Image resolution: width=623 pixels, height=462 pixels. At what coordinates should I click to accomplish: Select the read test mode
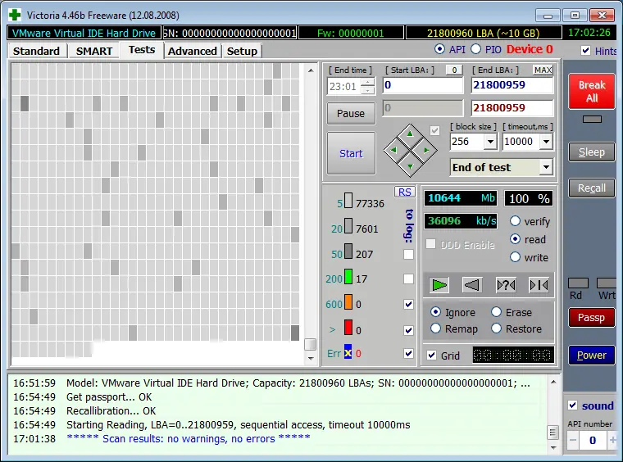pos(515,239)
